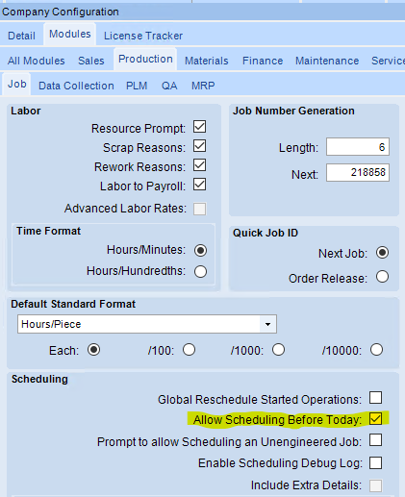The width and height of the screenshot is (405, 497).
Task: Uncheck Allow Scheduling Before Today
Action: tap(375, 419)
